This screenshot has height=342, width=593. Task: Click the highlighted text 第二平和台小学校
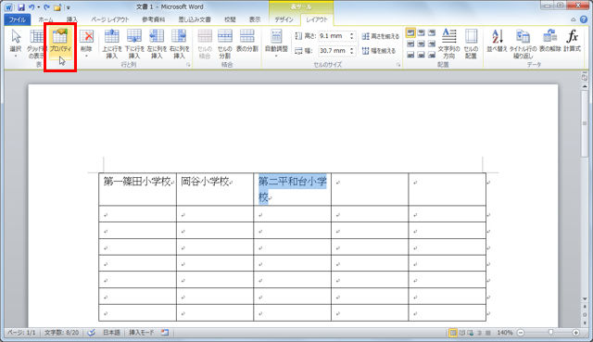pos(293,189)
